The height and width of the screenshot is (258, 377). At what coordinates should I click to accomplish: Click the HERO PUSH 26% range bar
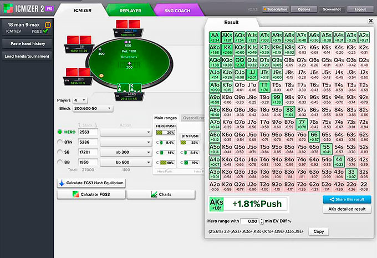click(x=167, y=133)
